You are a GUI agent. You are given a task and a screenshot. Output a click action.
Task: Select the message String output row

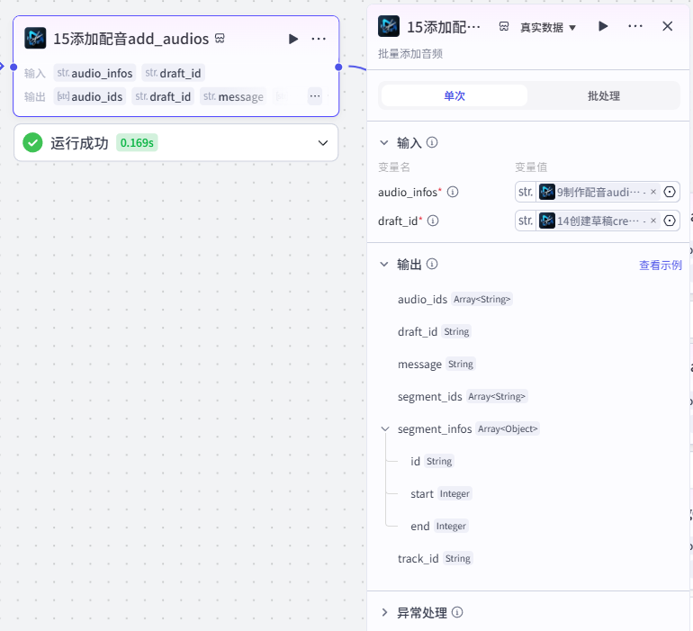[436, 364]
